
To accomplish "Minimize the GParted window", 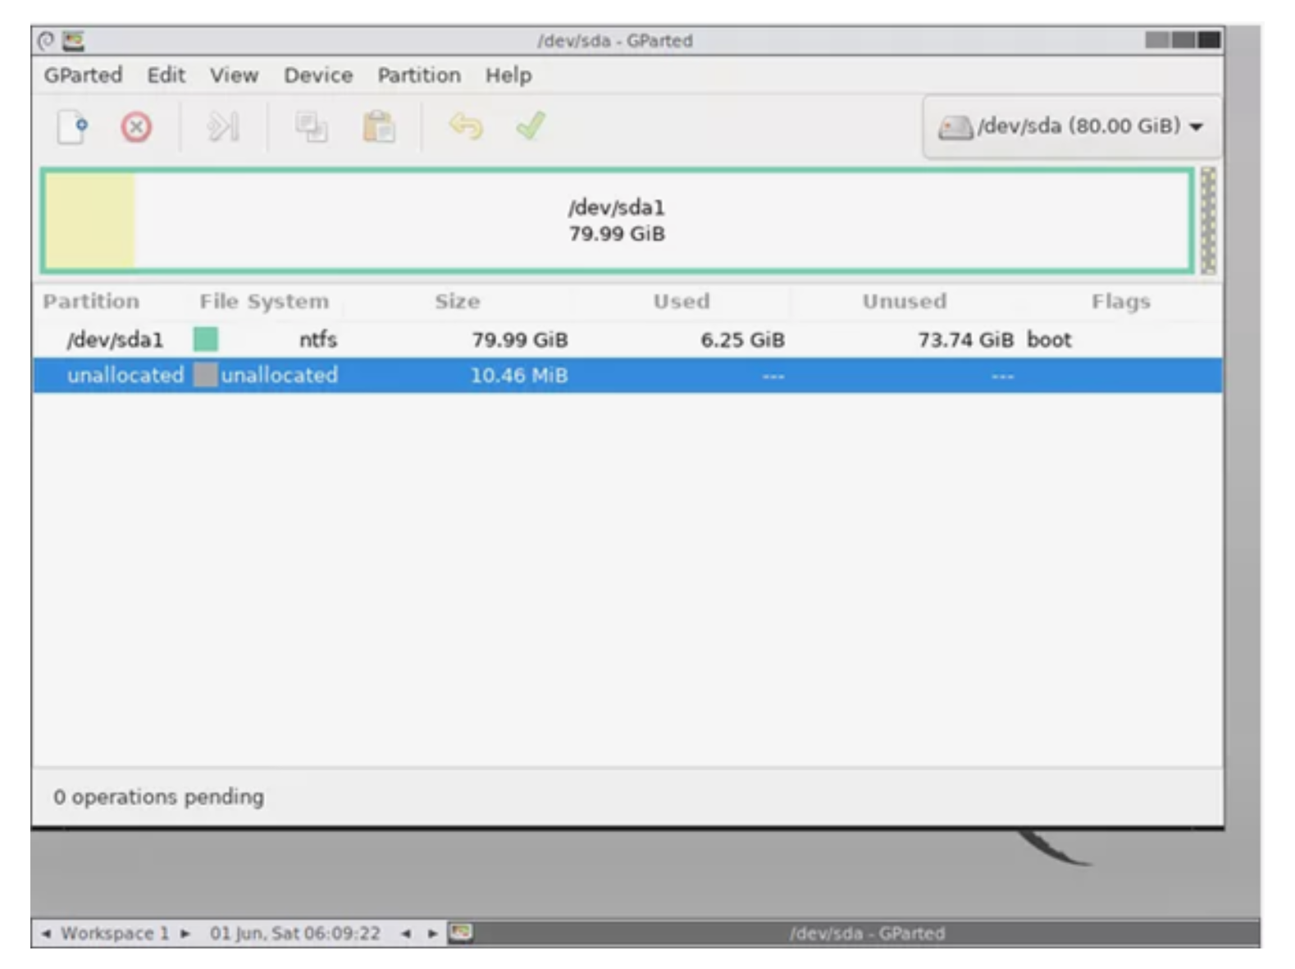I will point(1157,39).
